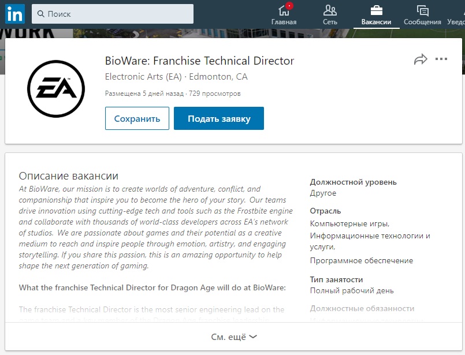The image size is (465, 355).
Task: Click the search magnifier icon
Action: click(x=40, y=14)
